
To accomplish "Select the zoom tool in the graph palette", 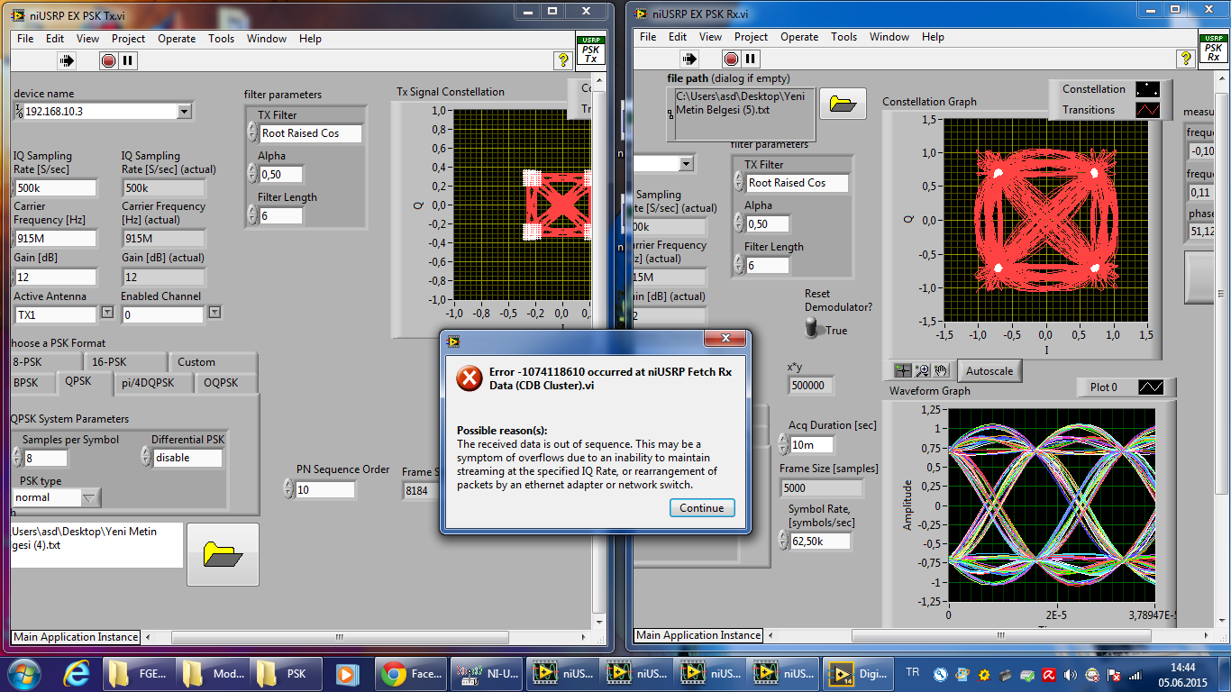I will 922,370.
